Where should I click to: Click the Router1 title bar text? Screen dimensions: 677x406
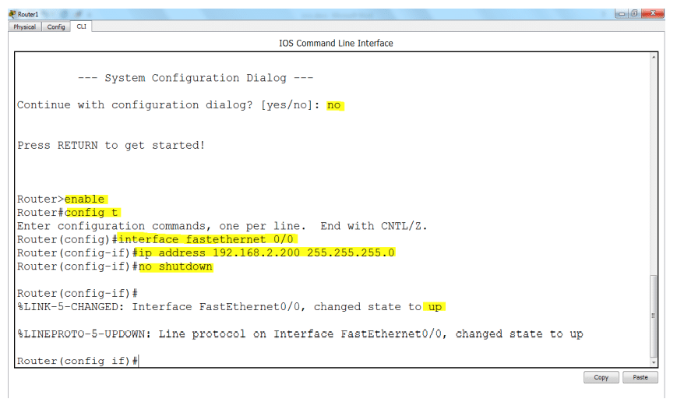point(28,14)
